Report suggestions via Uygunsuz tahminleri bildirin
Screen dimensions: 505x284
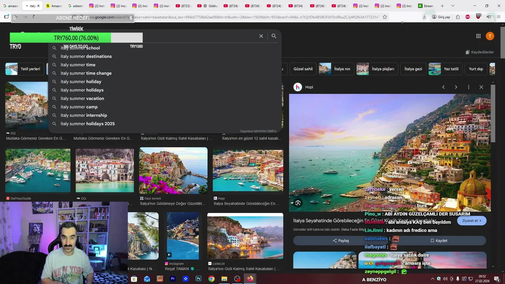pos(258,131)
